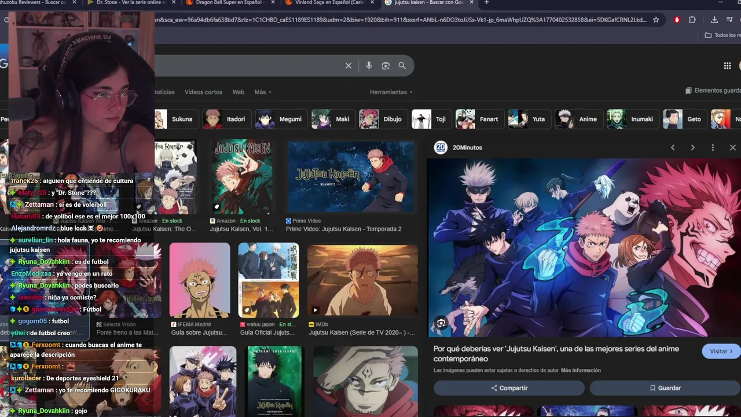This screenshot has width=741, height=417.
Task: Open the Web search tab
Action: point(239,92)
